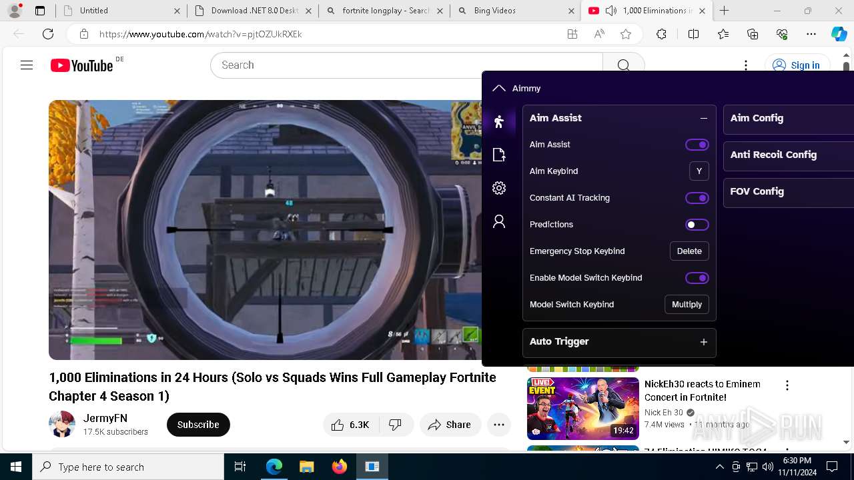Show hidden system tray icons
The height and width of the screenshot is (480, 854).
pos(719,467)
